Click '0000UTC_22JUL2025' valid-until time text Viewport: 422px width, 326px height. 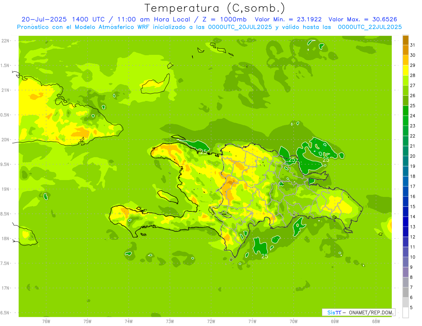pyautogui.click(x=370, y=27)
